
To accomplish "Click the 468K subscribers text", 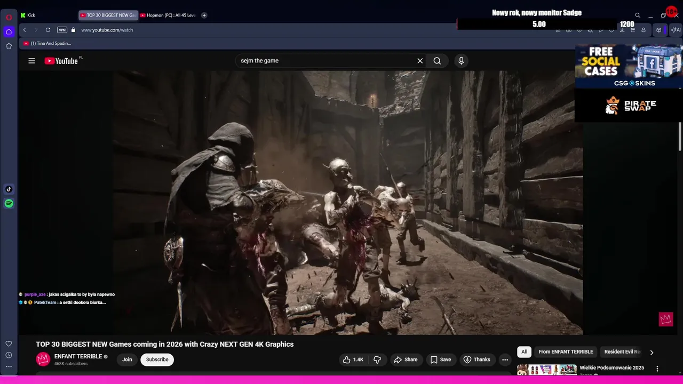I will (x=70, y=364).
